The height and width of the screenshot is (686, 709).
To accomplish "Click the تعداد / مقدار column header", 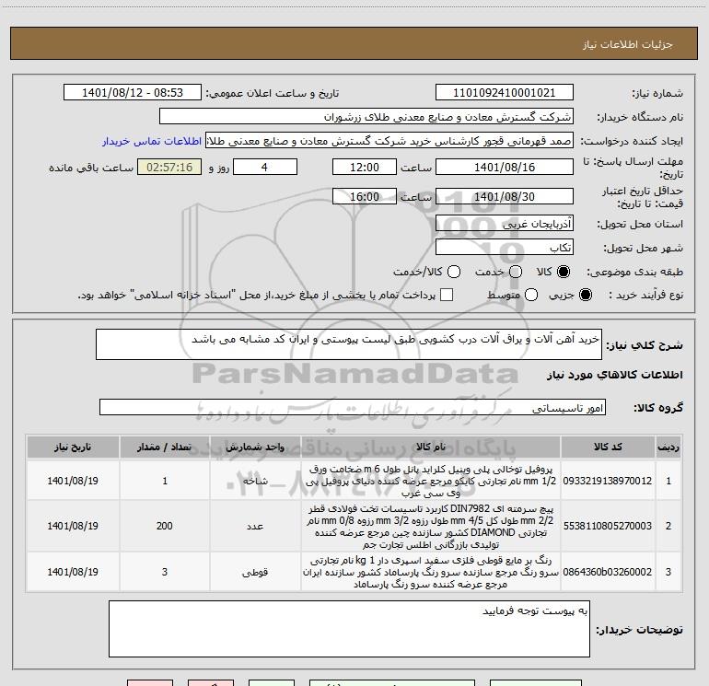I will tap(165, 447).
